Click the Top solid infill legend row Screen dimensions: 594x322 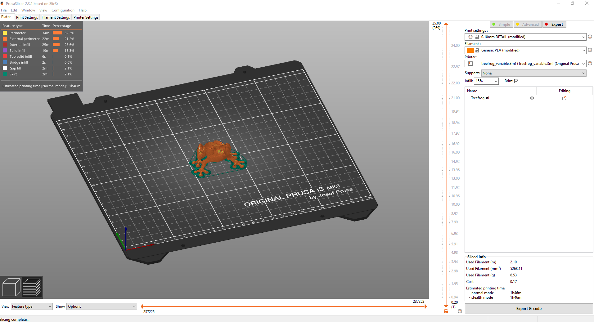point(41,56)
